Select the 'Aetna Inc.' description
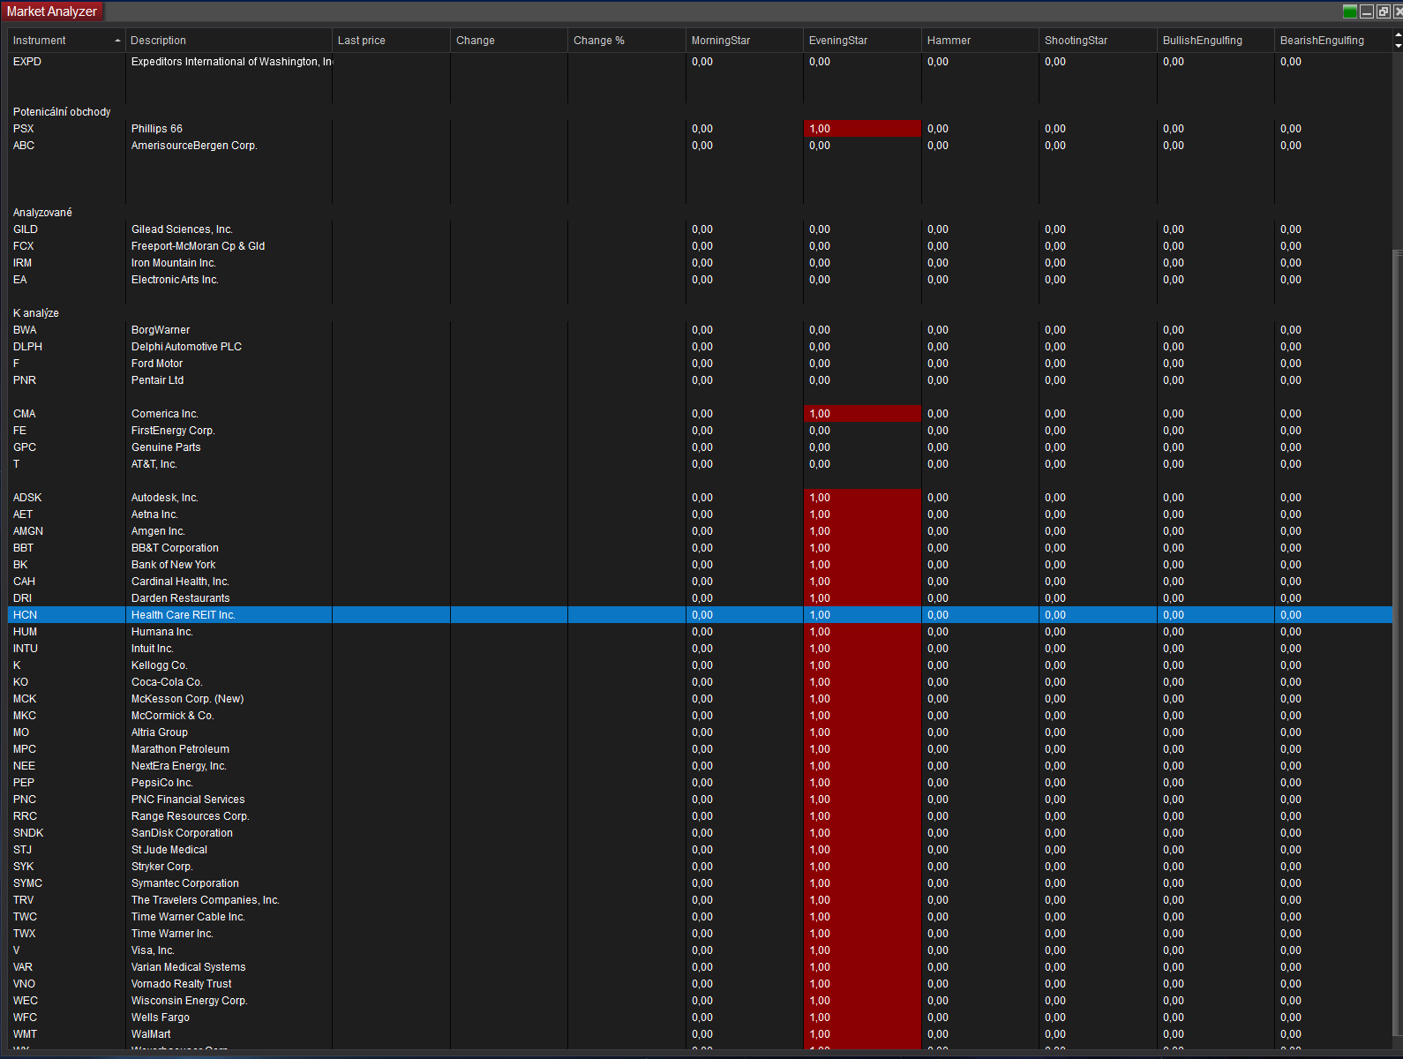 [154, 514]
